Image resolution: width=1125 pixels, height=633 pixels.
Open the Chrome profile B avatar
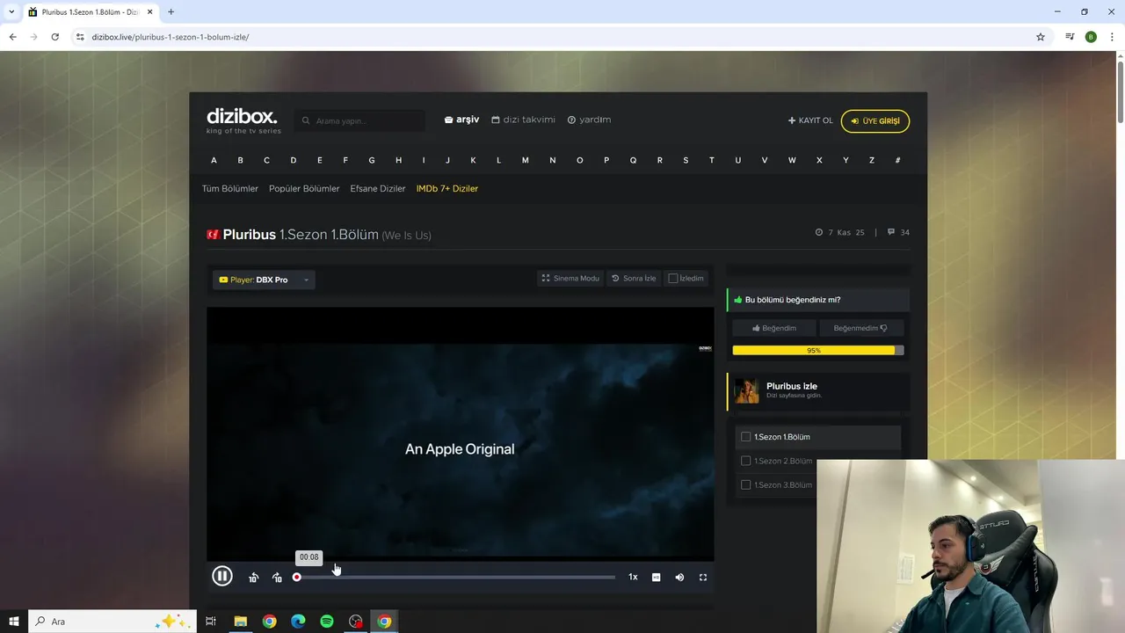tap(1091, 37)
